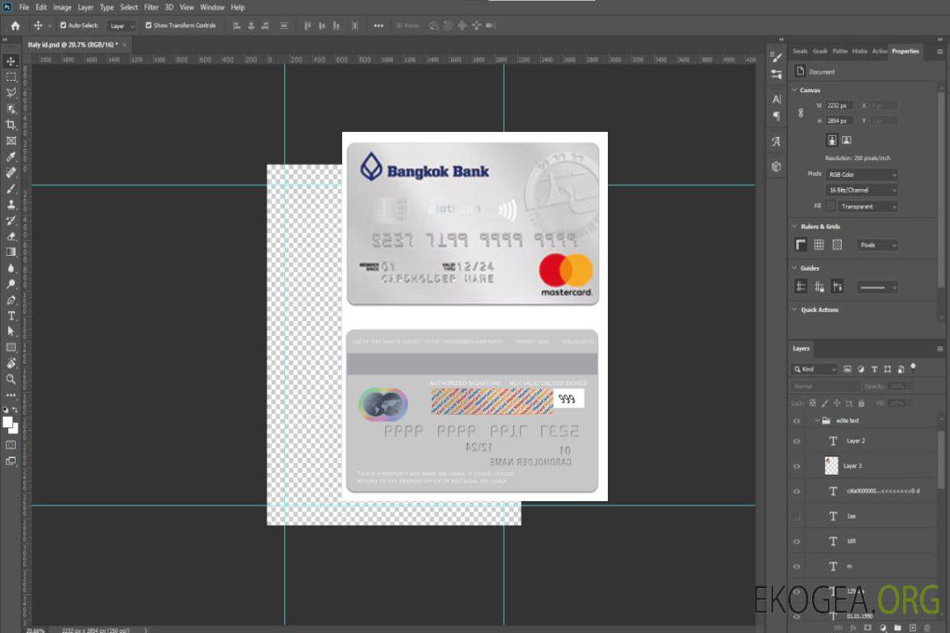Collapse the Canvas section
Viewport: 950px width, 633px height.
coord(794,90)
